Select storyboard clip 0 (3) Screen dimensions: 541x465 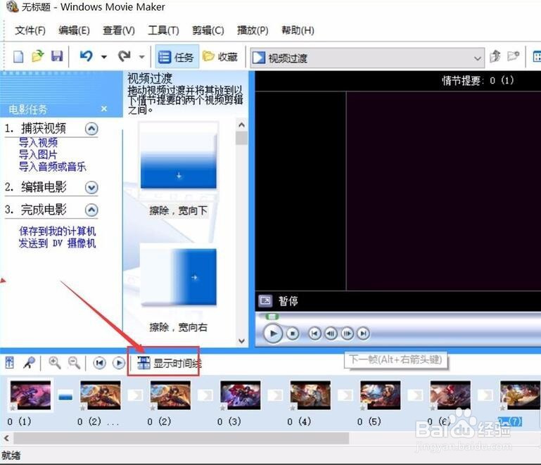(x=240, y=395)
